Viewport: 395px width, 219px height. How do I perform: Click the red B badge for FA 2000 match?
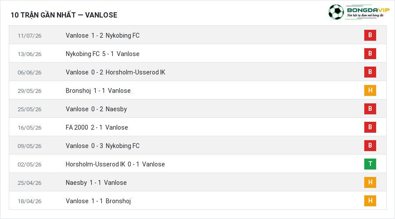click(370, 127)
